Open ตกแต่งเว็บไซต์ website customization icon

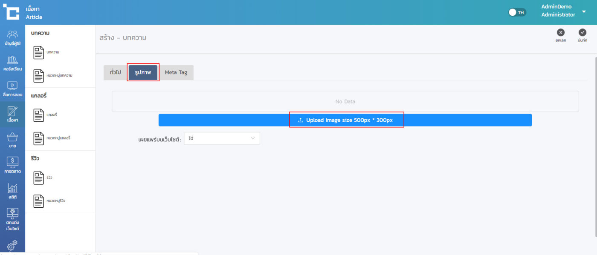[12, 219]
